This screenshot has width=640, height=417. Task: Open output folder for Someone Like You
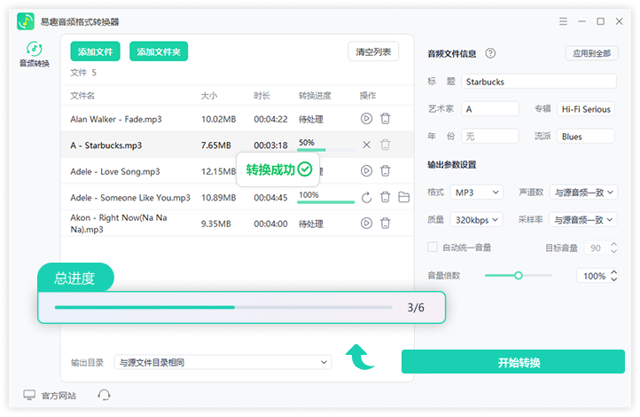[x=403, y=197]
